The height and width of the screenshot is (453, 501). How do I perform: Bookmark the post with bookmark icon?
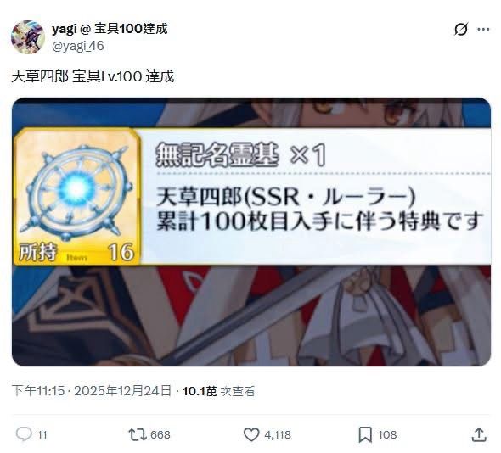click(365, 435)
